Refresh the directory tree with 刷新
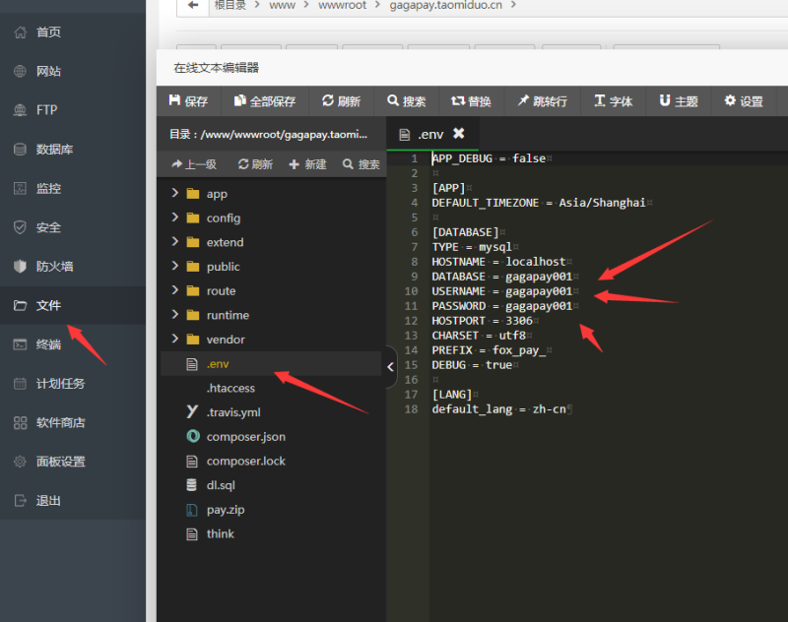788x622 pixels. [255, 164]
